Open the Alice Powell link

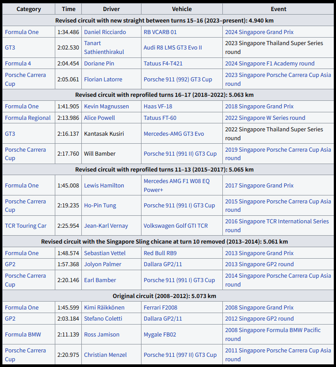pos(99,118)
